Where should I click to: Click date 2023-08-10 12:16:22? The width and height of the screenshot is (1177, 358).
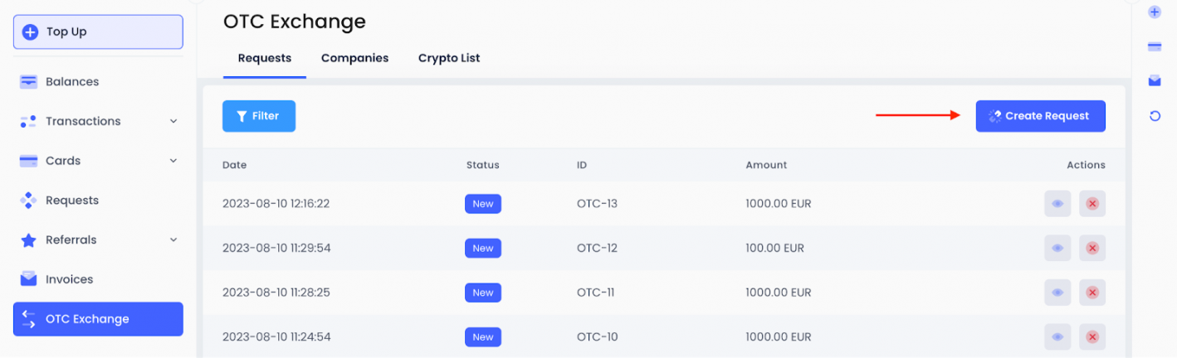coord(276,203)
